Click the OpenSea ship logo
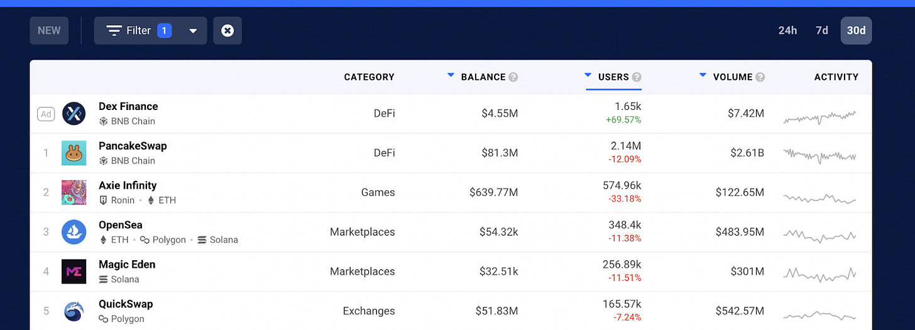Viewport: 915px width, 330px height. (74, 232)
